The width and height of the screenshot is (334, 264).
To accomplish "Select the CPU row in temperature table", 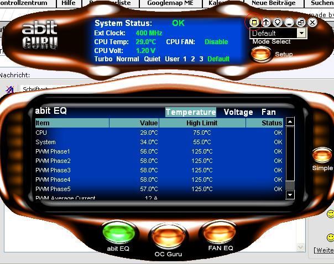I will pos(159,133).
